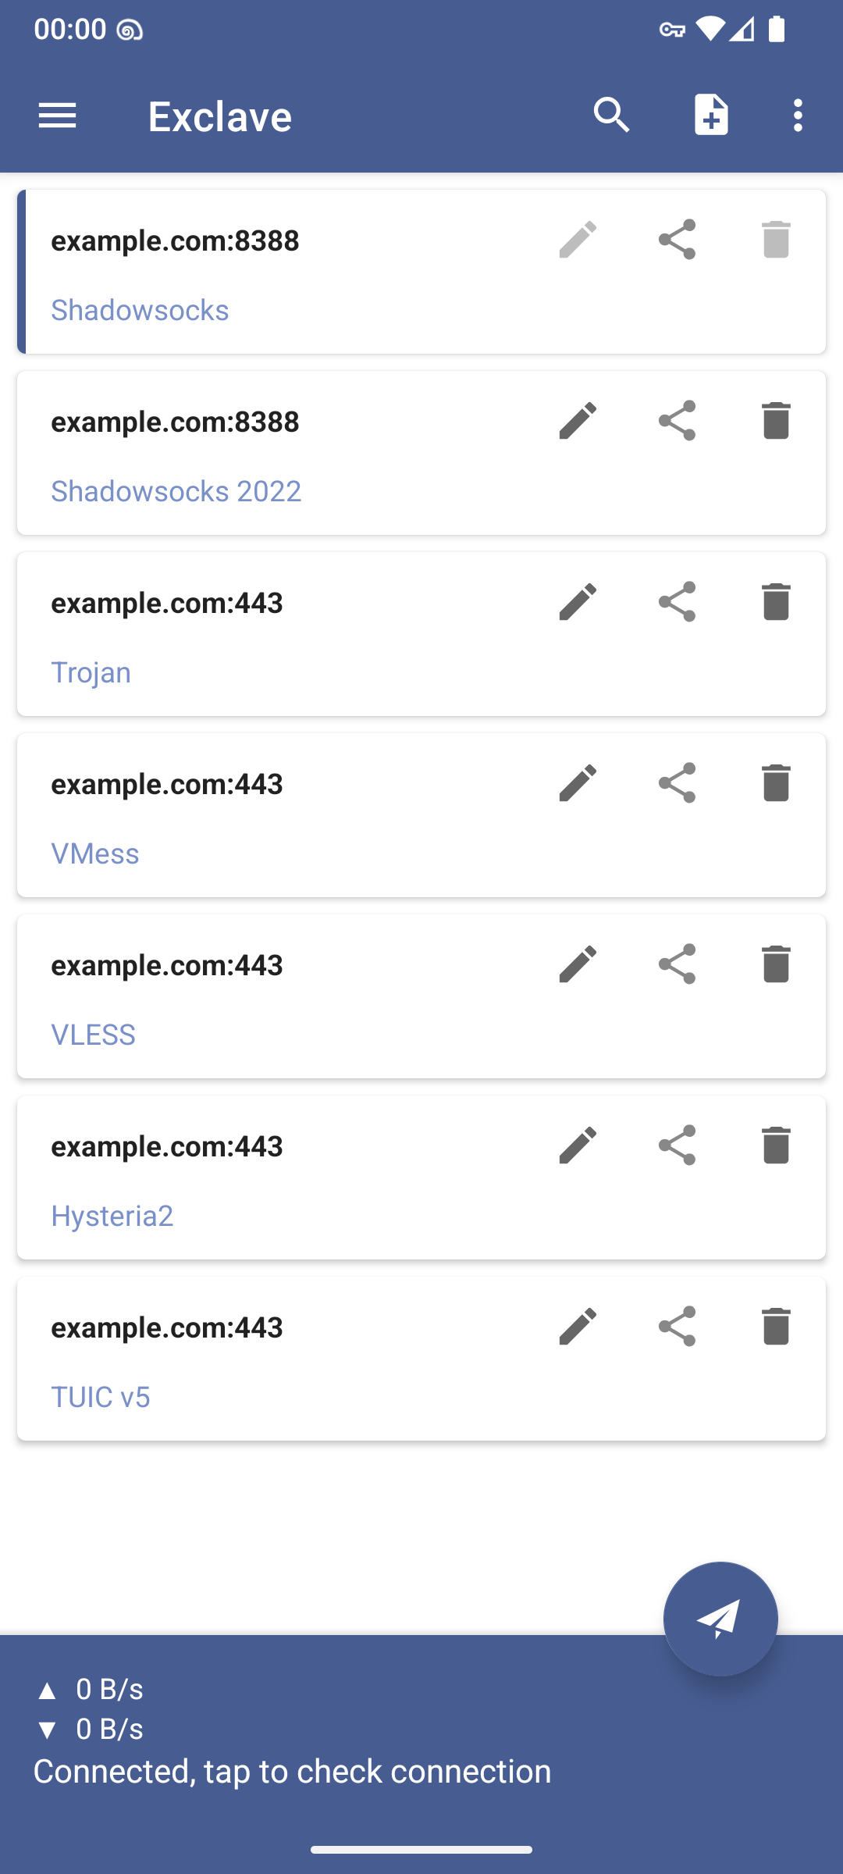
Task: Toggle the VPN connection paper-plane button
Action: point(720,1619)
